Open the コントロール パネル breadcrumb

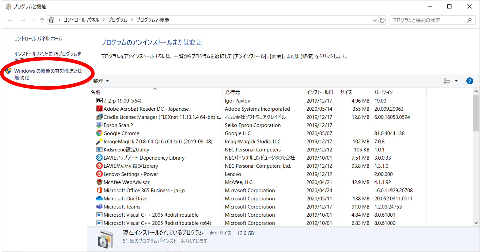81,20
